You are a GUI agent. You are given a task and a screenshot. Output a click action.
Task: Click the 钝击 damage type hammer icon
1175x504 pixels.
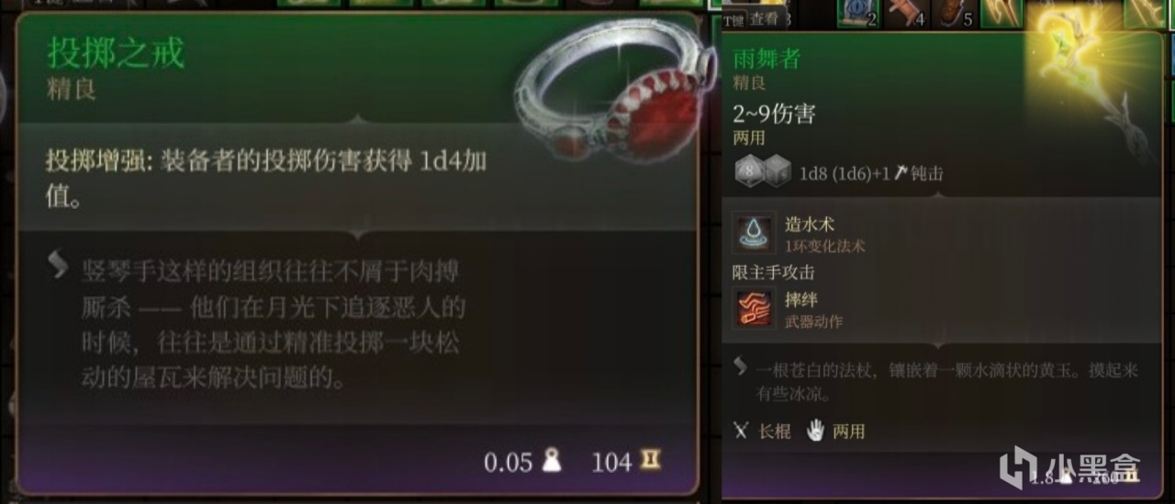901,173
